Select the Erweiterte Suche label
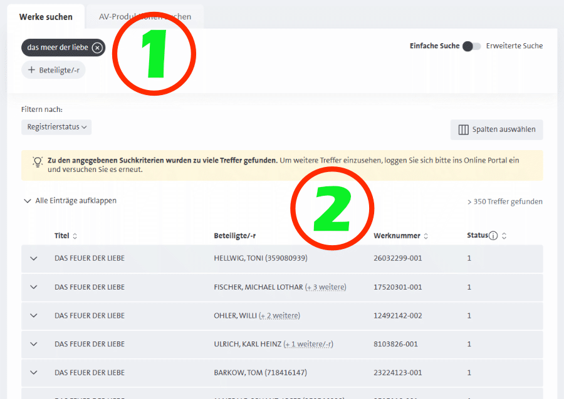Screen dimensions: 564x399 pos(514,46)
